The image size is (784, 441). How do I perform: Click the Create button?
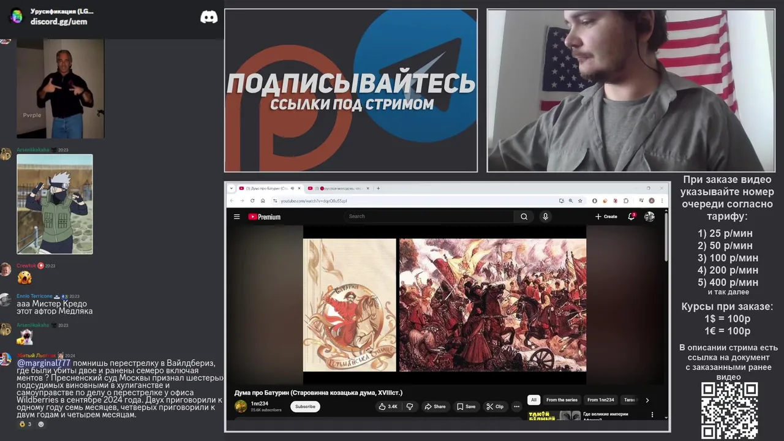(x=606, y=216)
